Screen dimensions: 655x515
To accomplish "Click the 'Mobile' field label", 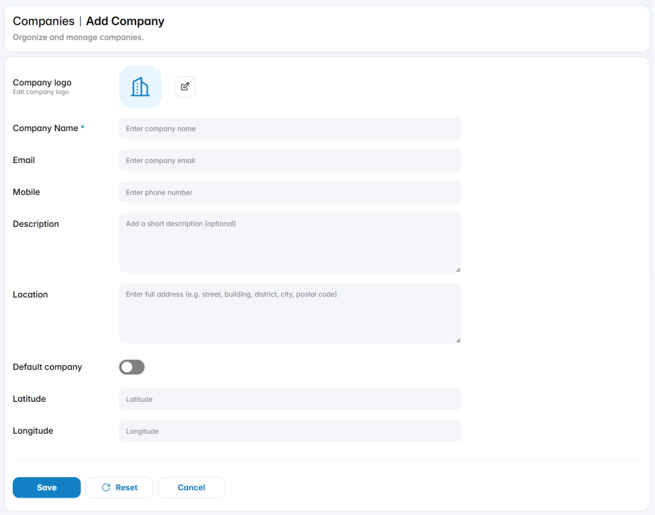I will [x=26, y=192].
